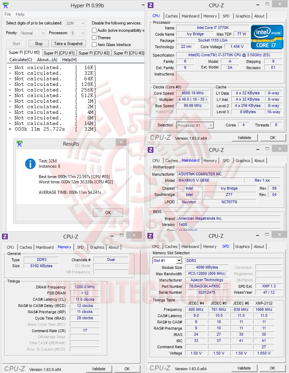Tick the Themes checkbox

pos(94,38)
